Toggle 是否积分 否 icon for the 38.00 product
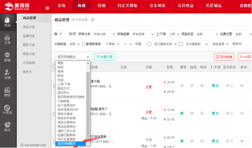The width and height of the screenshot is (252, 148). pyautogui.click(x=227, y=86)
